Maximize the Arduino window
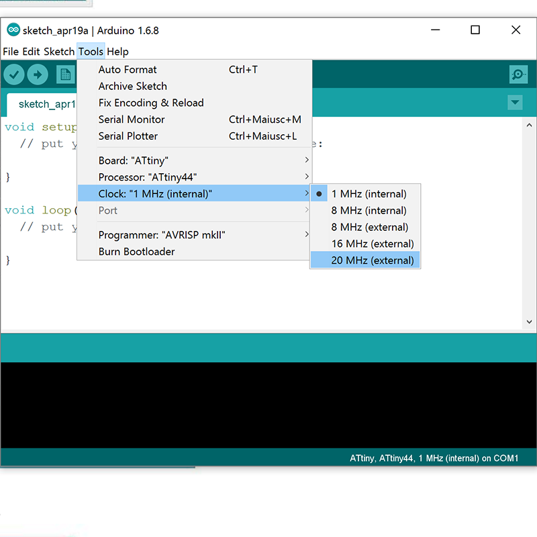Viewport: 537px width, 537px height. pos(475,30)
